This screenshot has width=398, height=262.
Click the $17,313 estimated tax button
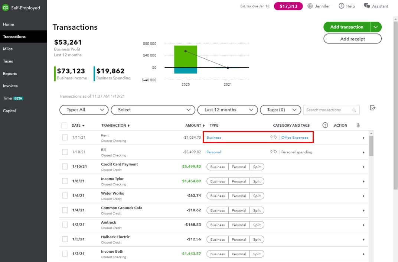(288, 6)
